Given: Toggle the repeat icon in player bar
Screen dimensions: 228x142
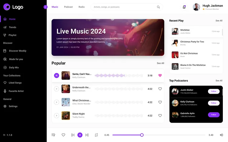Looking at the screenshot, I should click(96, 135).
